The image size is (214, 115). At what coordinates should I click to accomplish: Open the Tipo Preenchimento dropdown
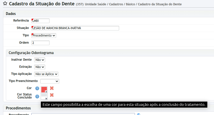point(49,81)
